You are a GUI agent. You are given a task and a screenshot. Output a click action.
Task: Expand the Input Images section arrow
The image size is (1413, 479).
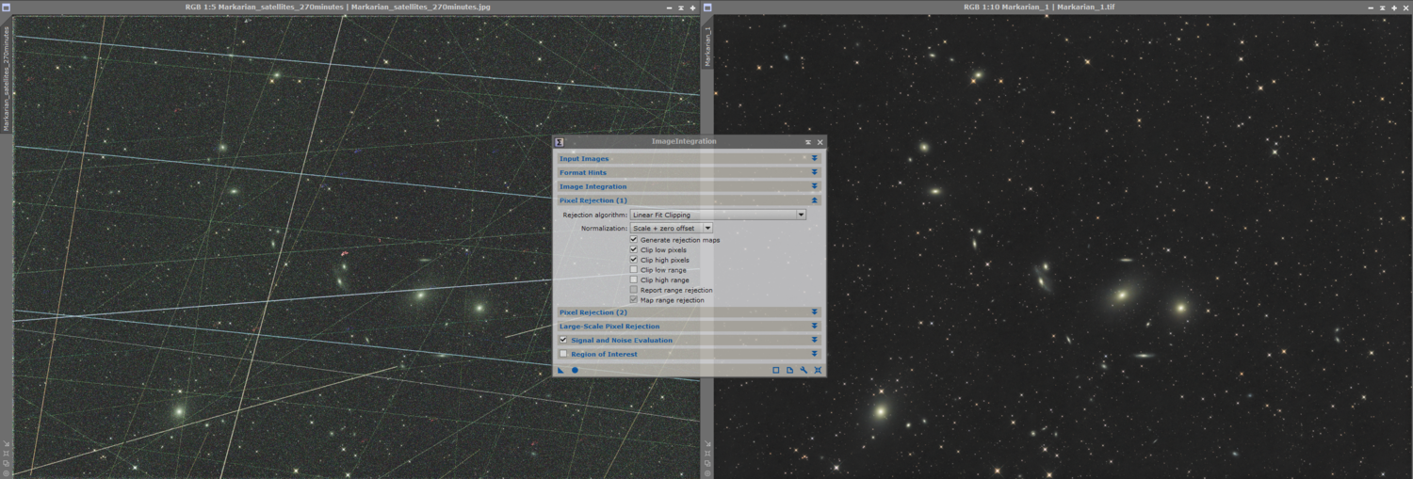click(815, 158)
